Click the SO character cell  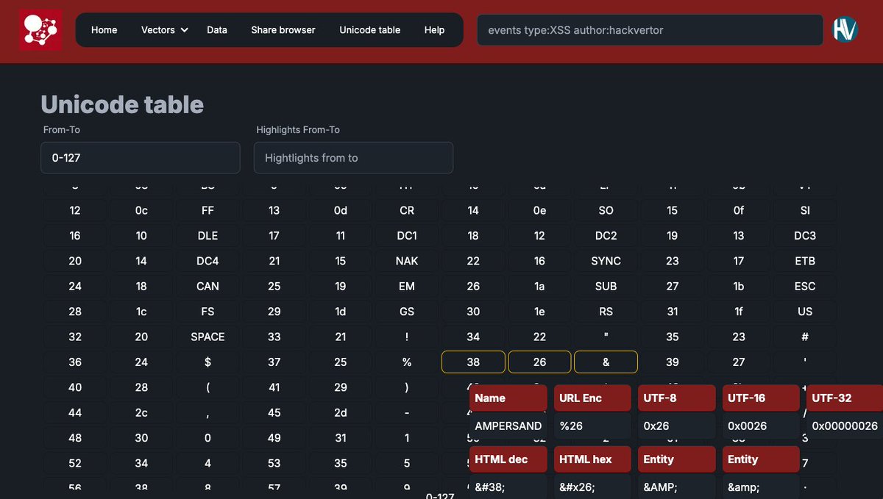click(606, 211)
